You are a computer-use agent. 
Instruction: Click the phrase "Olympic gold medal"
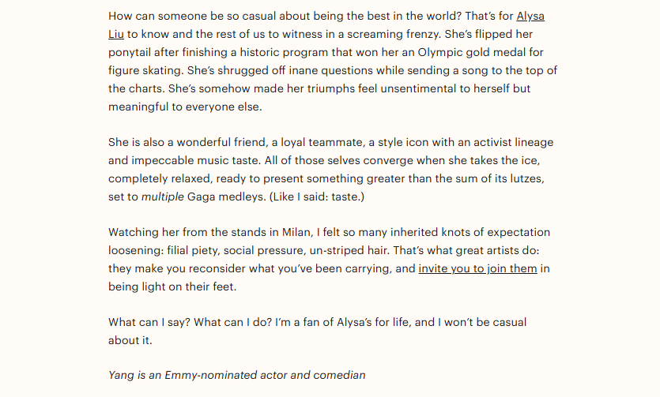452,53
